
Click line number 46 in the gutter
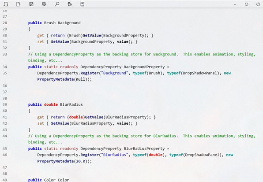tap(5, 155)
